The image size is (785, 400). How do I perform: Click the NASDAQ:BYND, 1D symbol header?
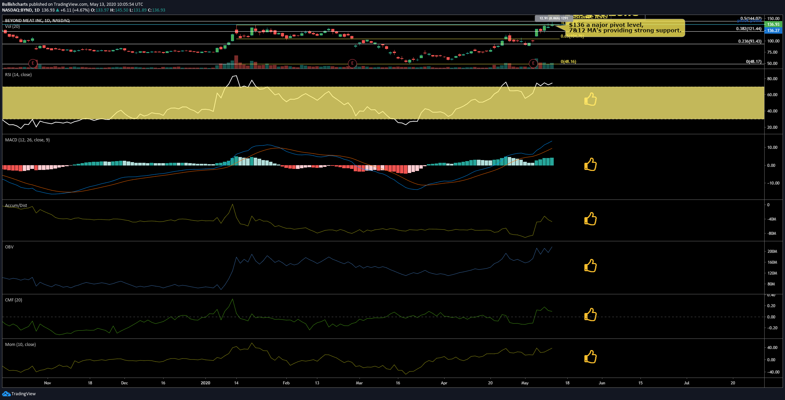click(x=21, y=10)
